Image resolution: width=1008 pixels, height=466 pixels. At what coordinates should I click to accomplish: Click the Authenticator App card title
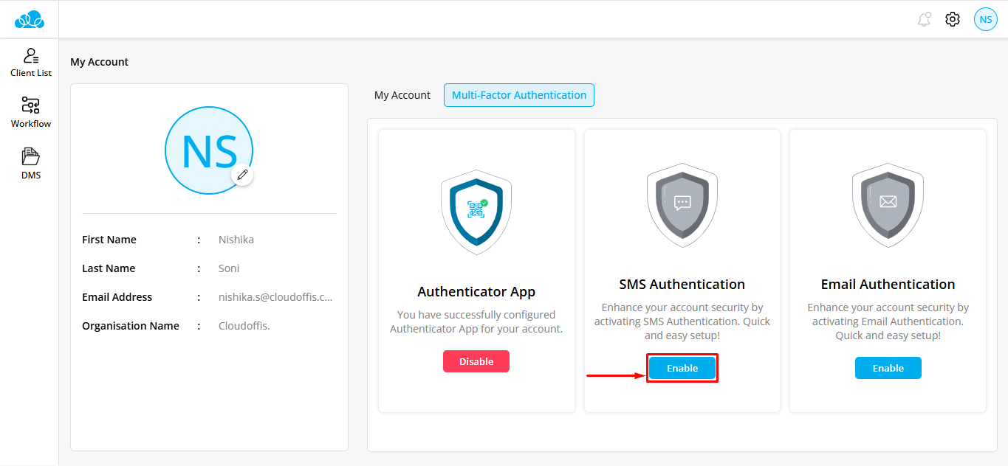click(476, 292)
